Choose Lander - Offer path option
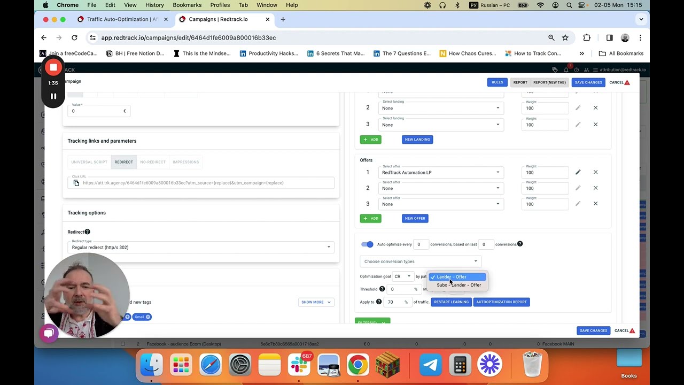Viewport: 684px width, 385px height. tap(457, 277)
